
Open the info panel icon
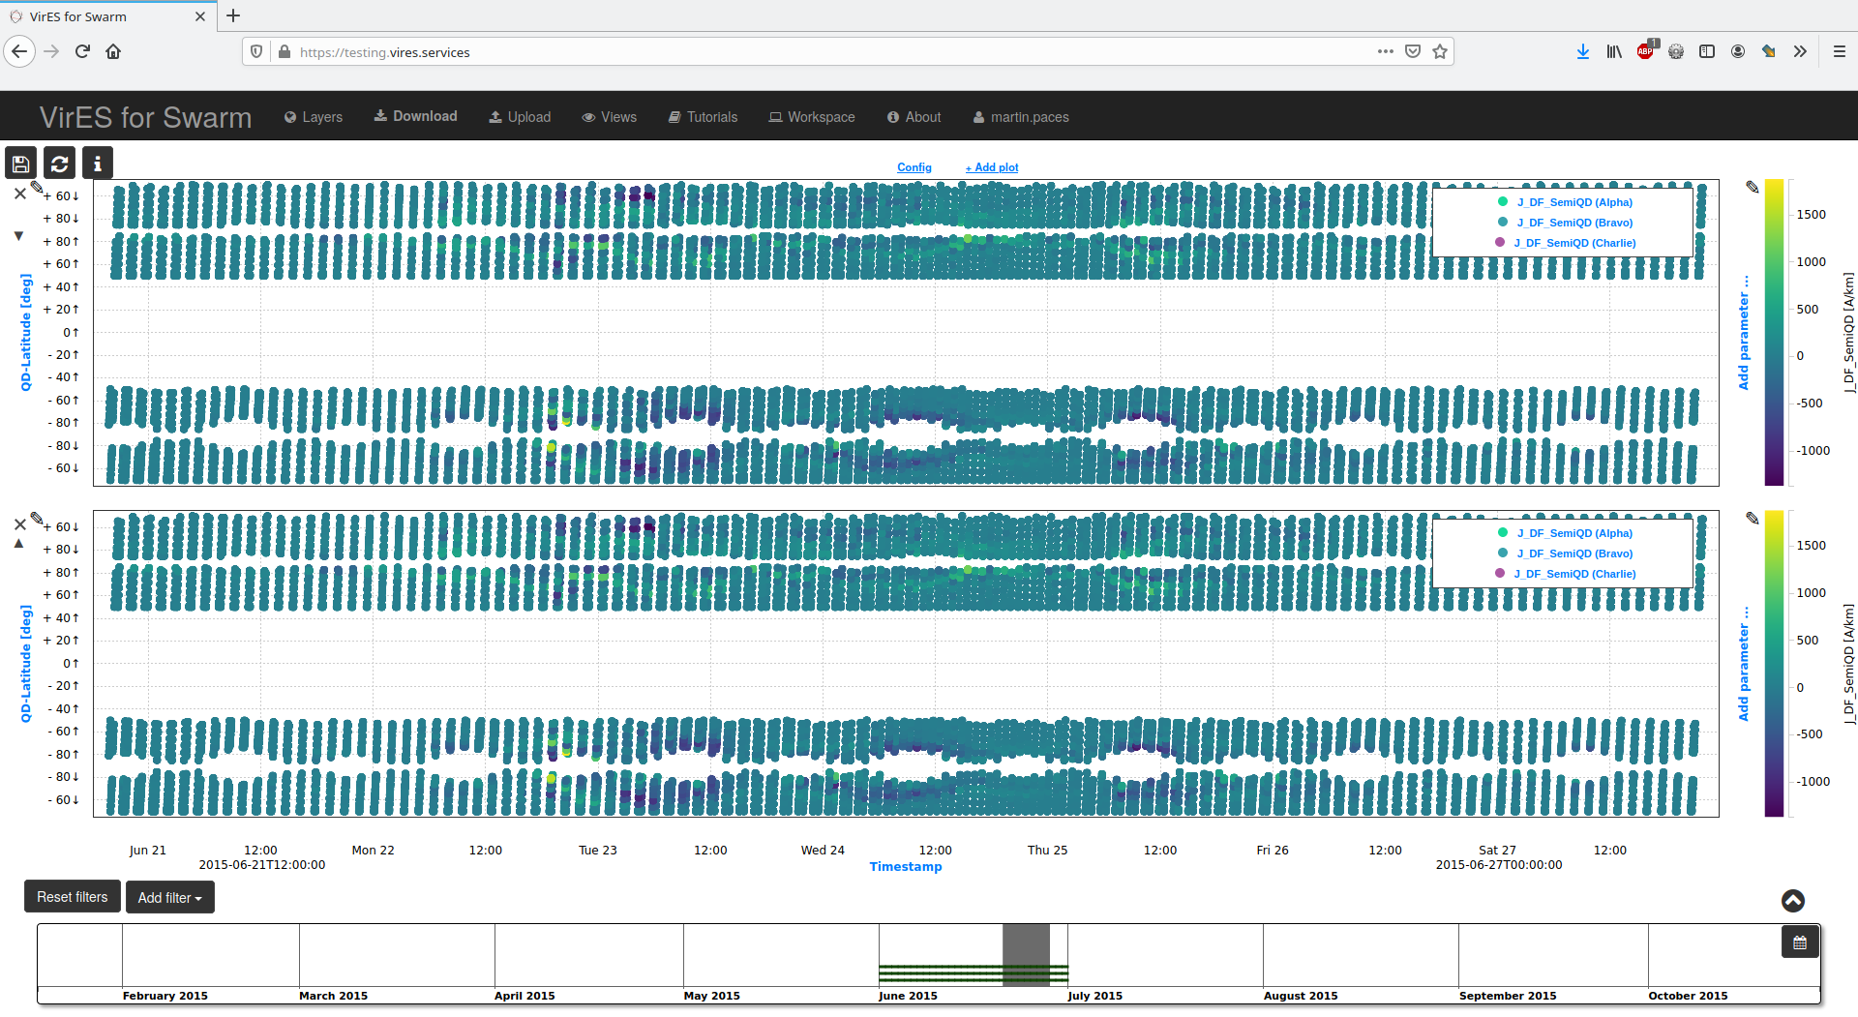(97, 163)
